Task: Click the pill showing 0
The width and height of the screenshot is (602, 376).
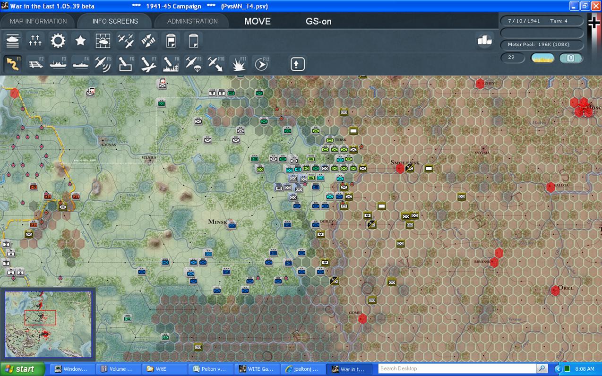Action: pos(570,58)
